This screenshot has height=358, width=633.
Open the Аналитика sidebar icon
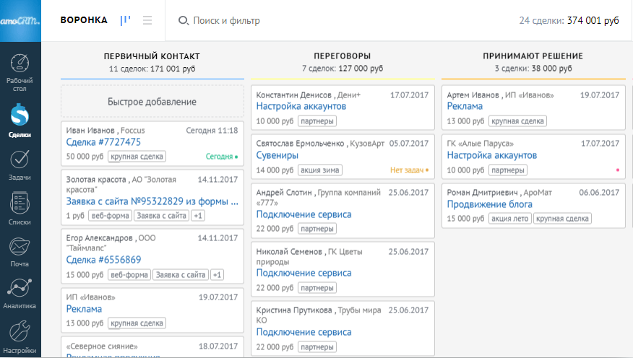tap(20, 293)
